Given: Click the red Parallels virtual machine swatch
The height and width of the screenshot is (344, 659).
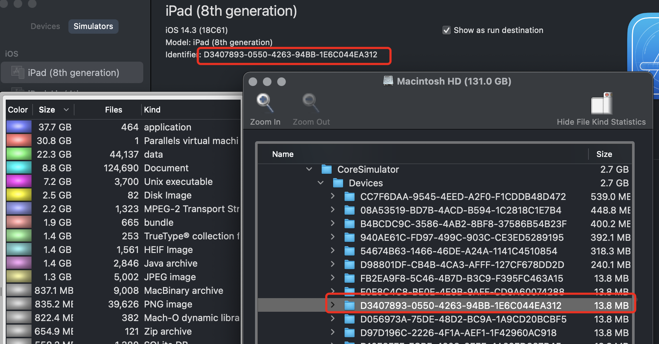Looking at the screenshot, I should pos(19,140).
